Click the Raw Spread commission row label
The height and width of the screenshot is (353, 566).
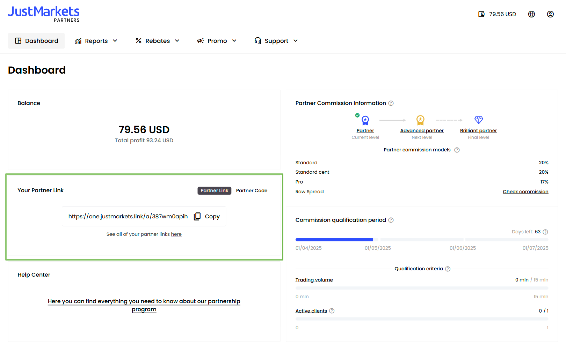point(310,192)
